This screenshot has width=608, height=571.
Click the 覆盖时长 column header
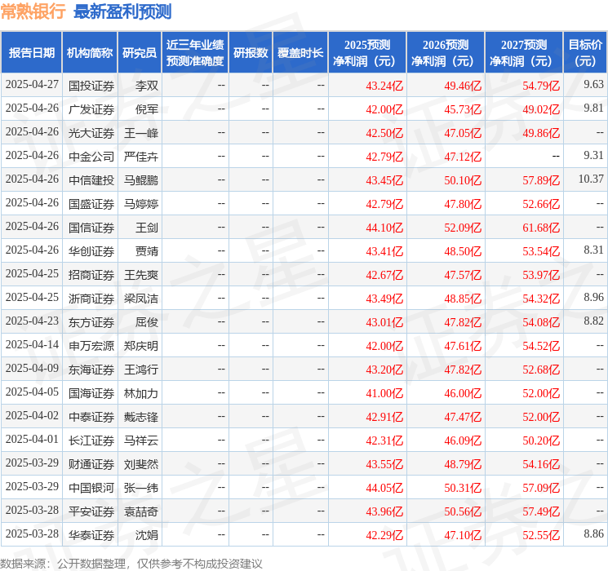[300, 53]
